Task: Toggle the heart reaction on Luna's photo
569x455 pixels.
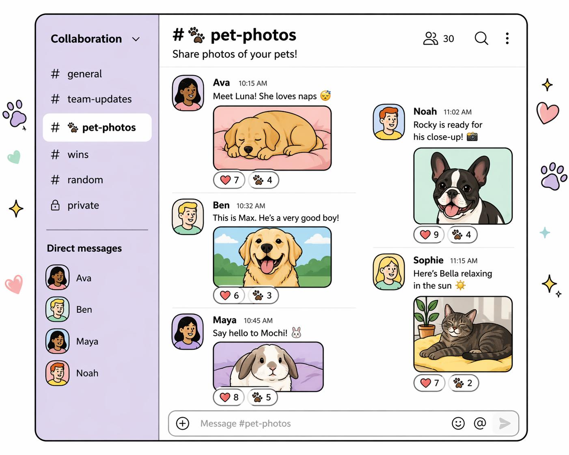Action: pyautogui.click(x=228, y=180)
